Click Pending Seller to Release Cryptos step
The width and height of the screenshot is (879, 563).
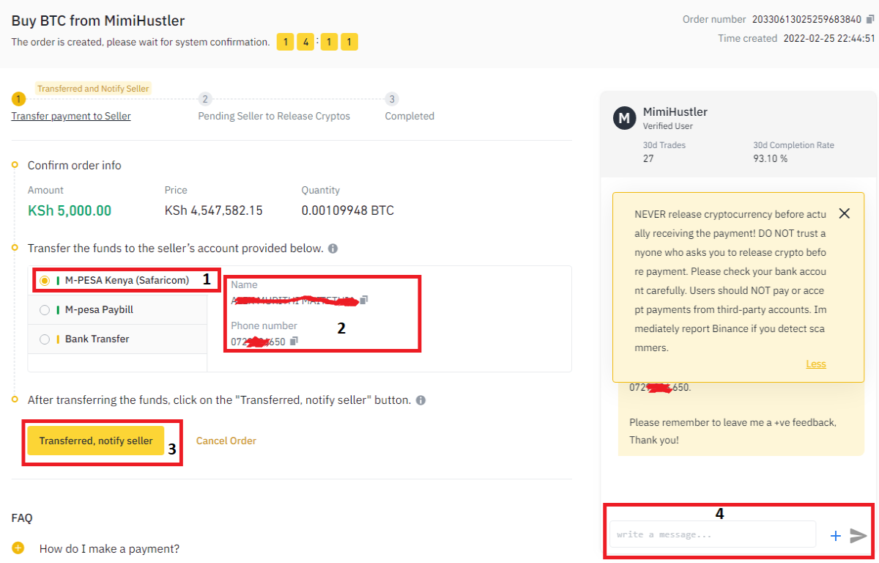point(274,116)
